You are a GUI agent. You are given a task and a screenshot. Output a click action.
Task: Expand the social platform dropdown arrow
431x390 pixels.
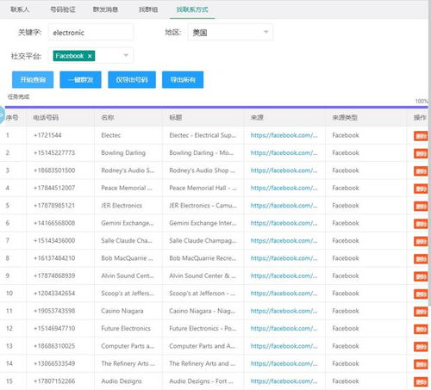point(126,55)
